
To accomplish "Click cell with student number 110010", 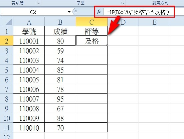I will (x=29, y=127).
